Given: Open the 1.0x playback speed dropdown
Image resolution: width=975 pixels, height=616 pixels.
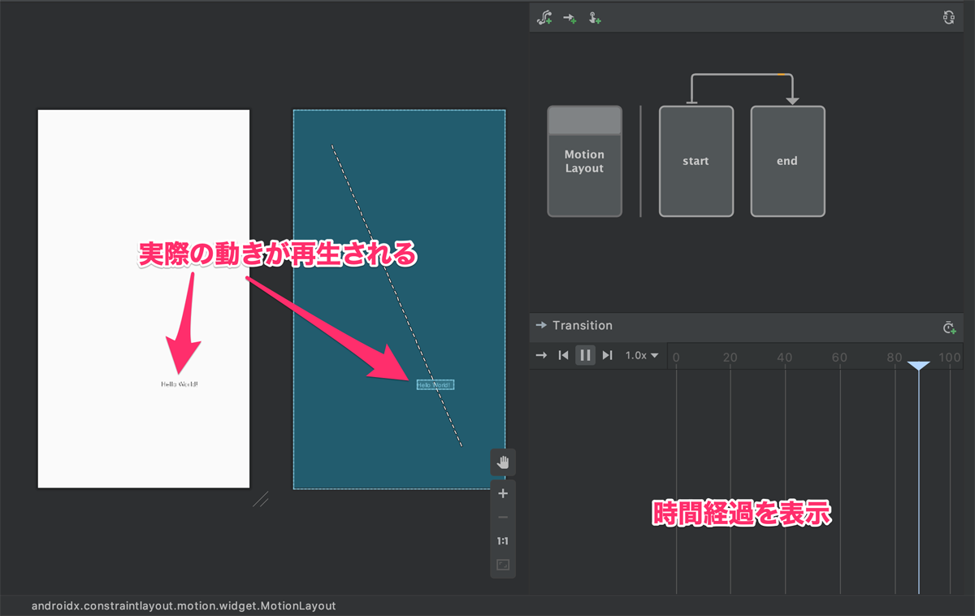Looking at the screenshot, I should tap(642, 355).
